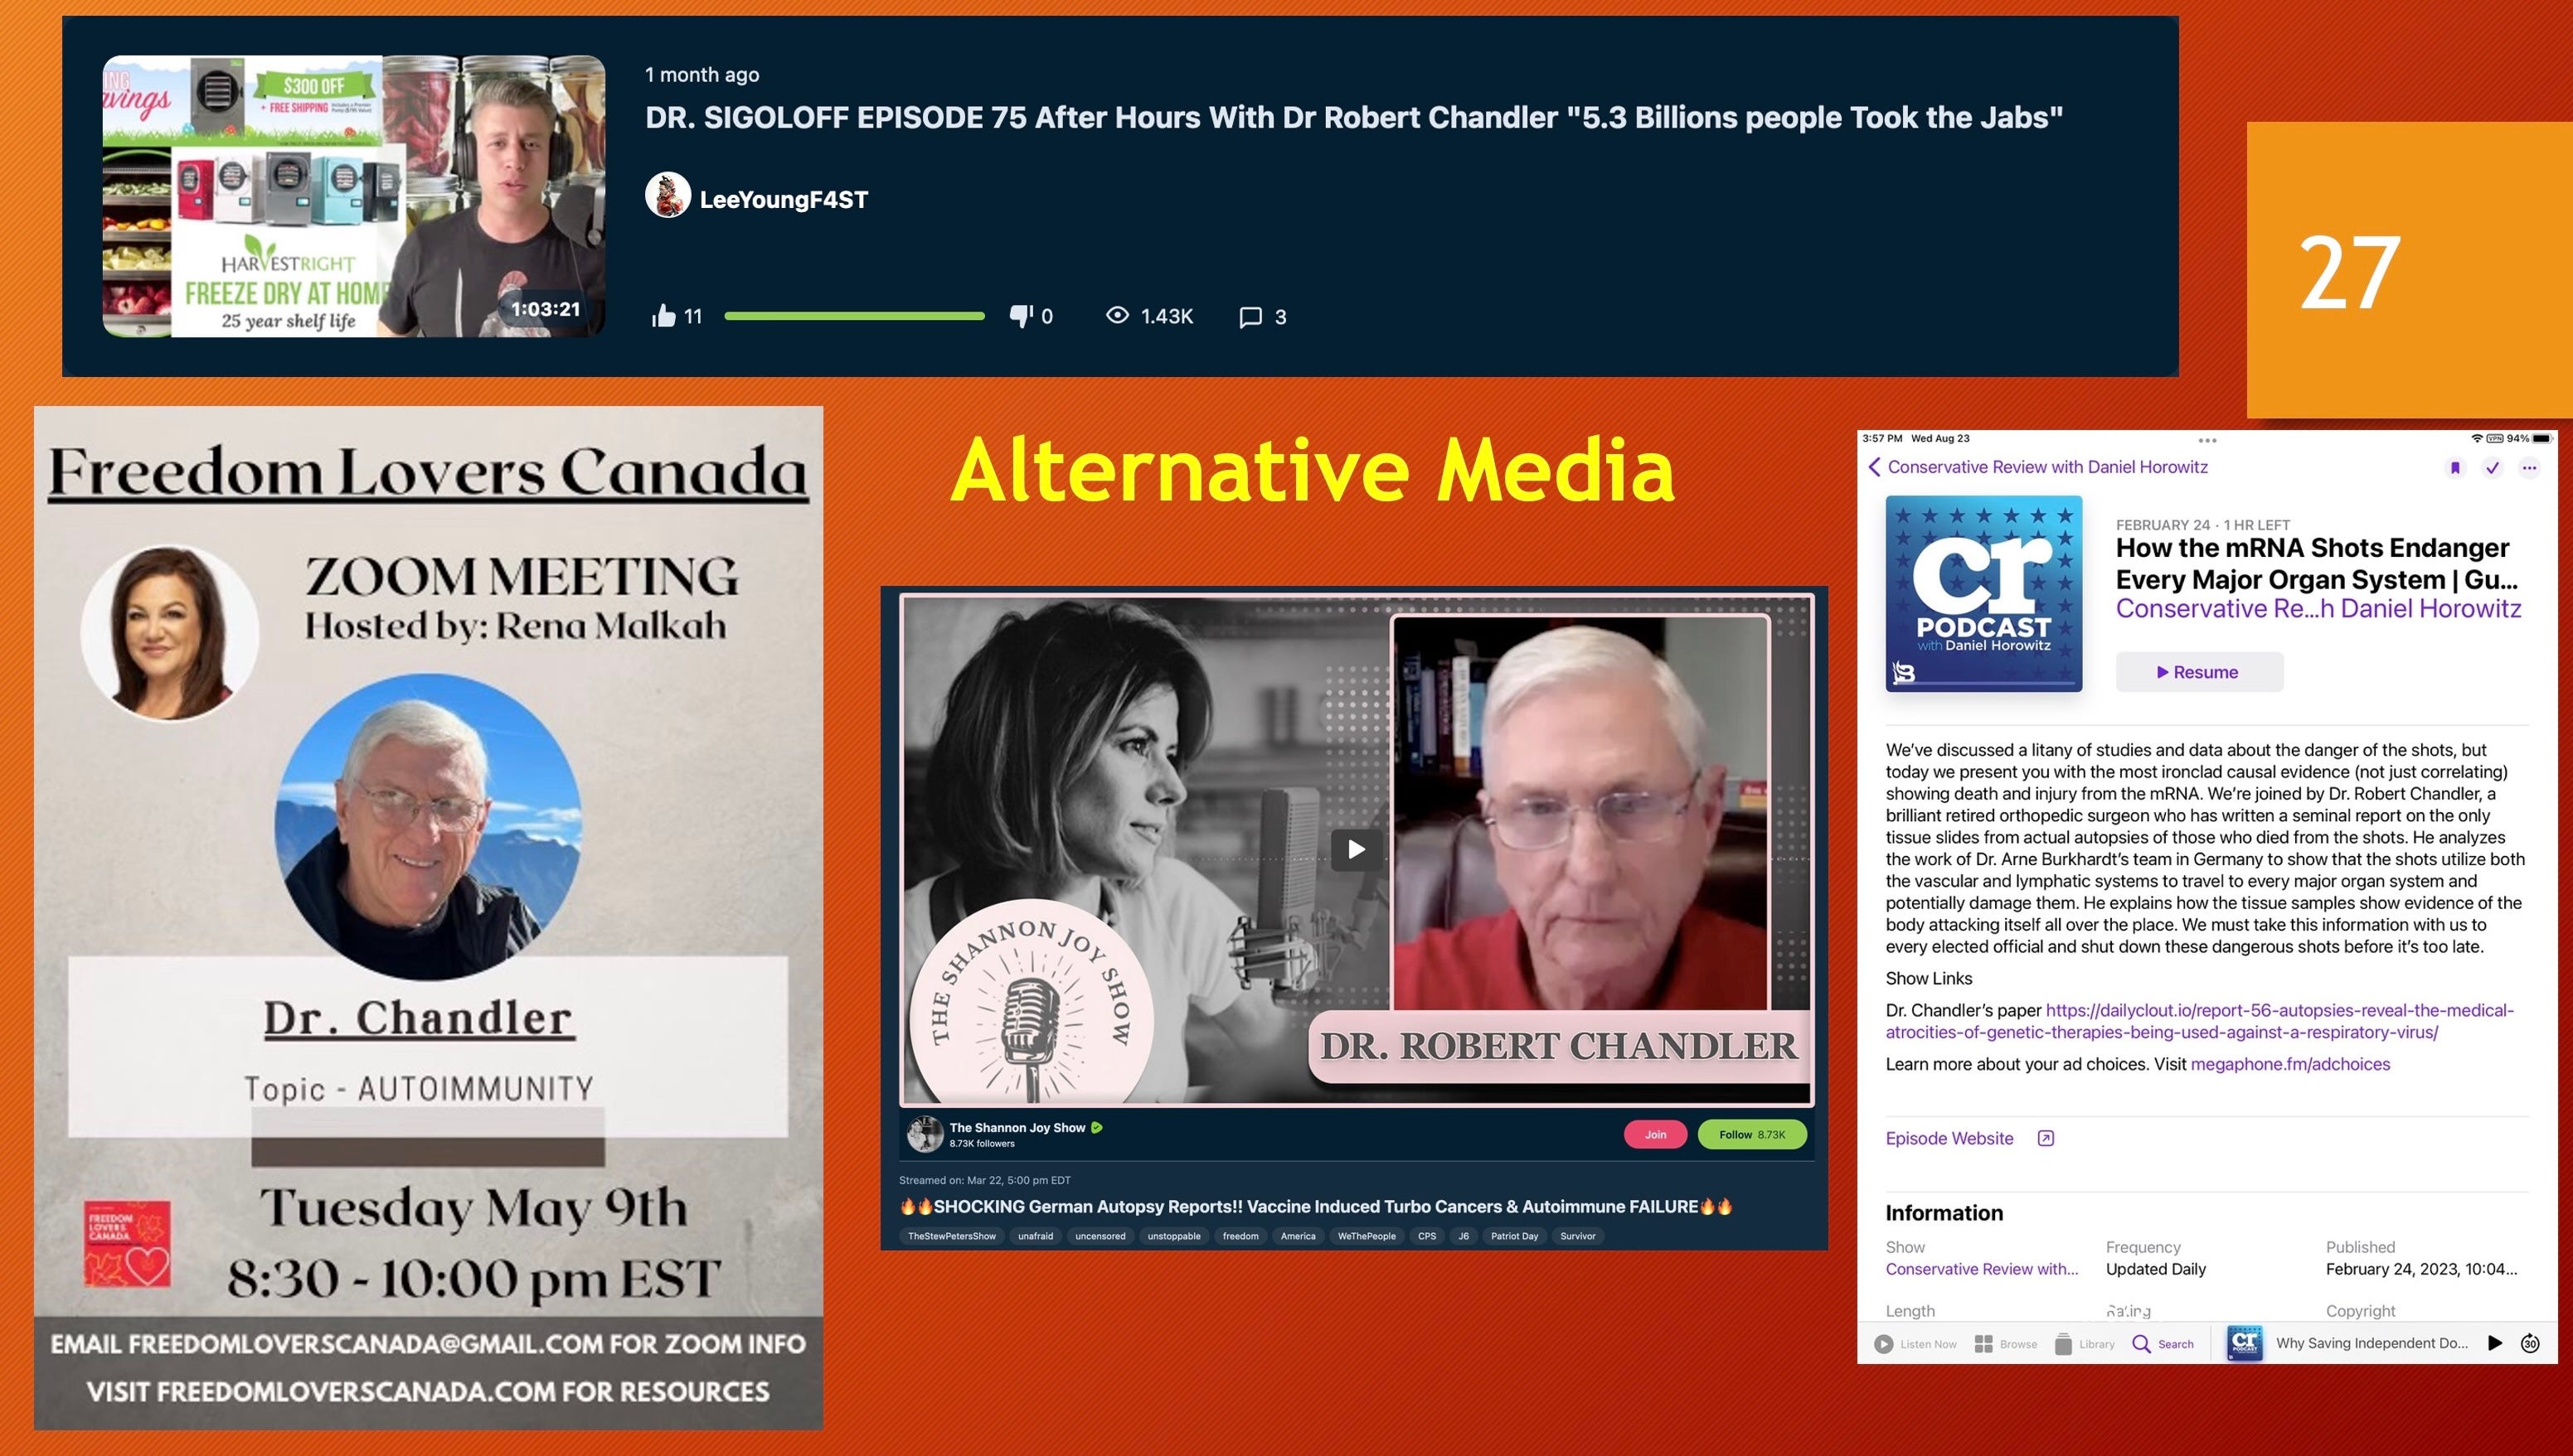2573x1456 pixels.
Task: Click the Conservative Re...h Daniel Horowitz show link
Action: 2318,608
